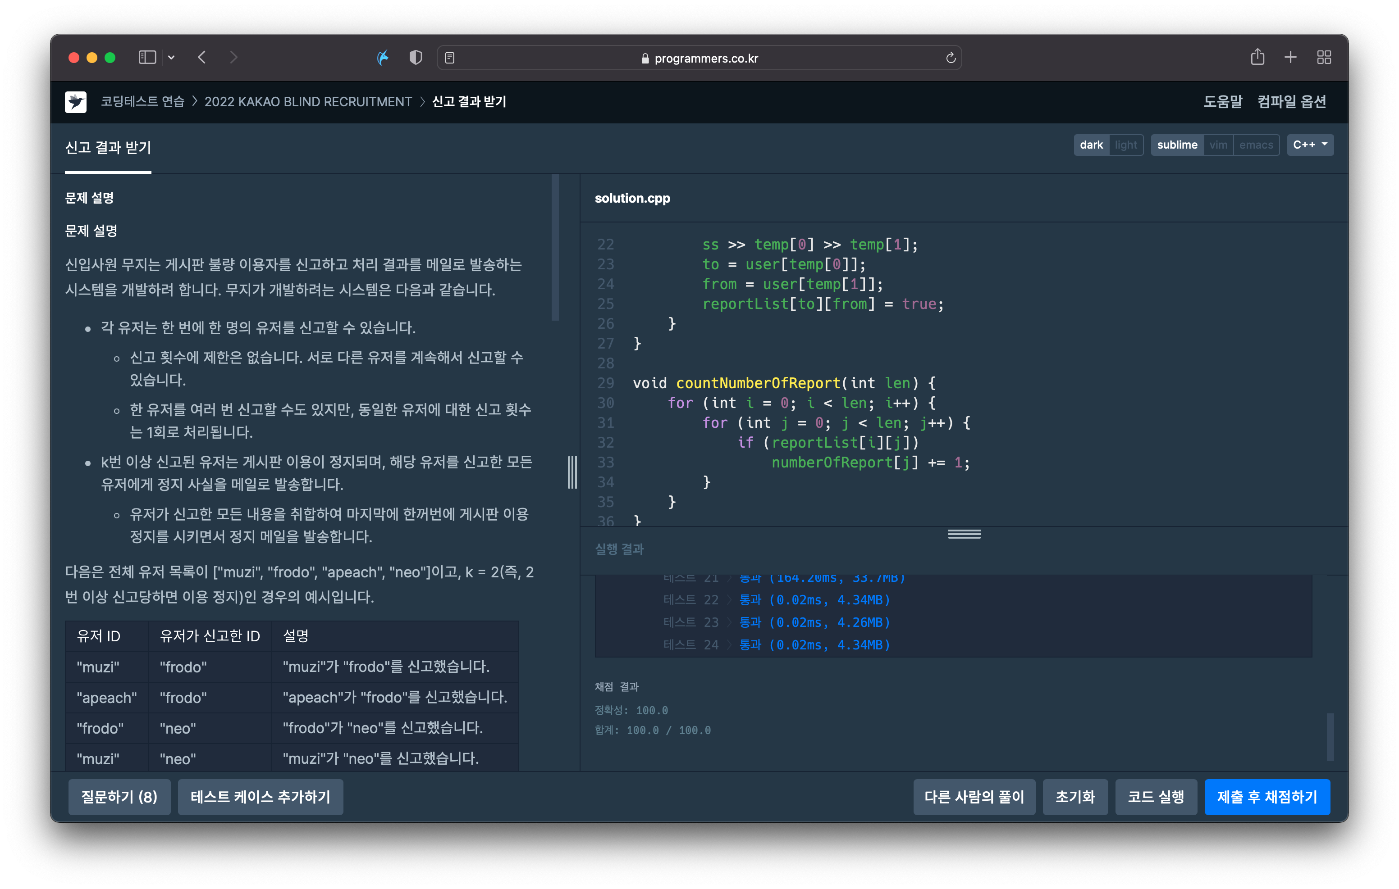Click the 테스트 23 result row
Screen dimensions: 1399x889
(777, 622)
